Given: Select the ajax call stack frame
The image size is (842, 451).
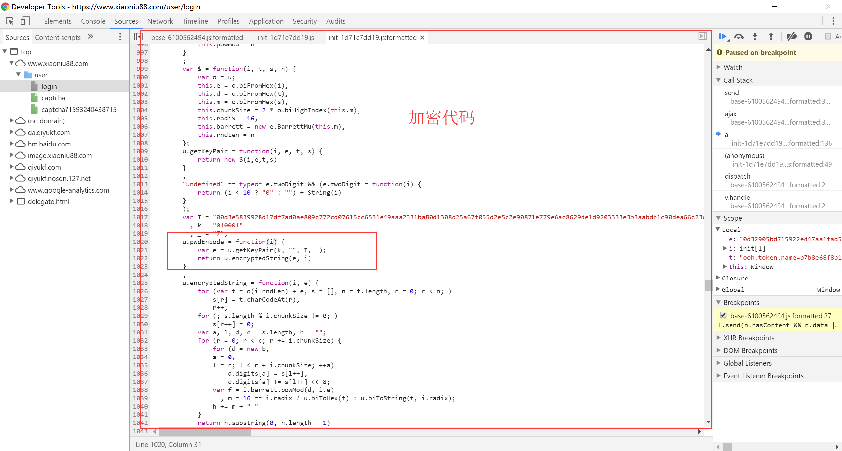Looking at the screenshot, I should pyautogui.click(x=731, y=114).
